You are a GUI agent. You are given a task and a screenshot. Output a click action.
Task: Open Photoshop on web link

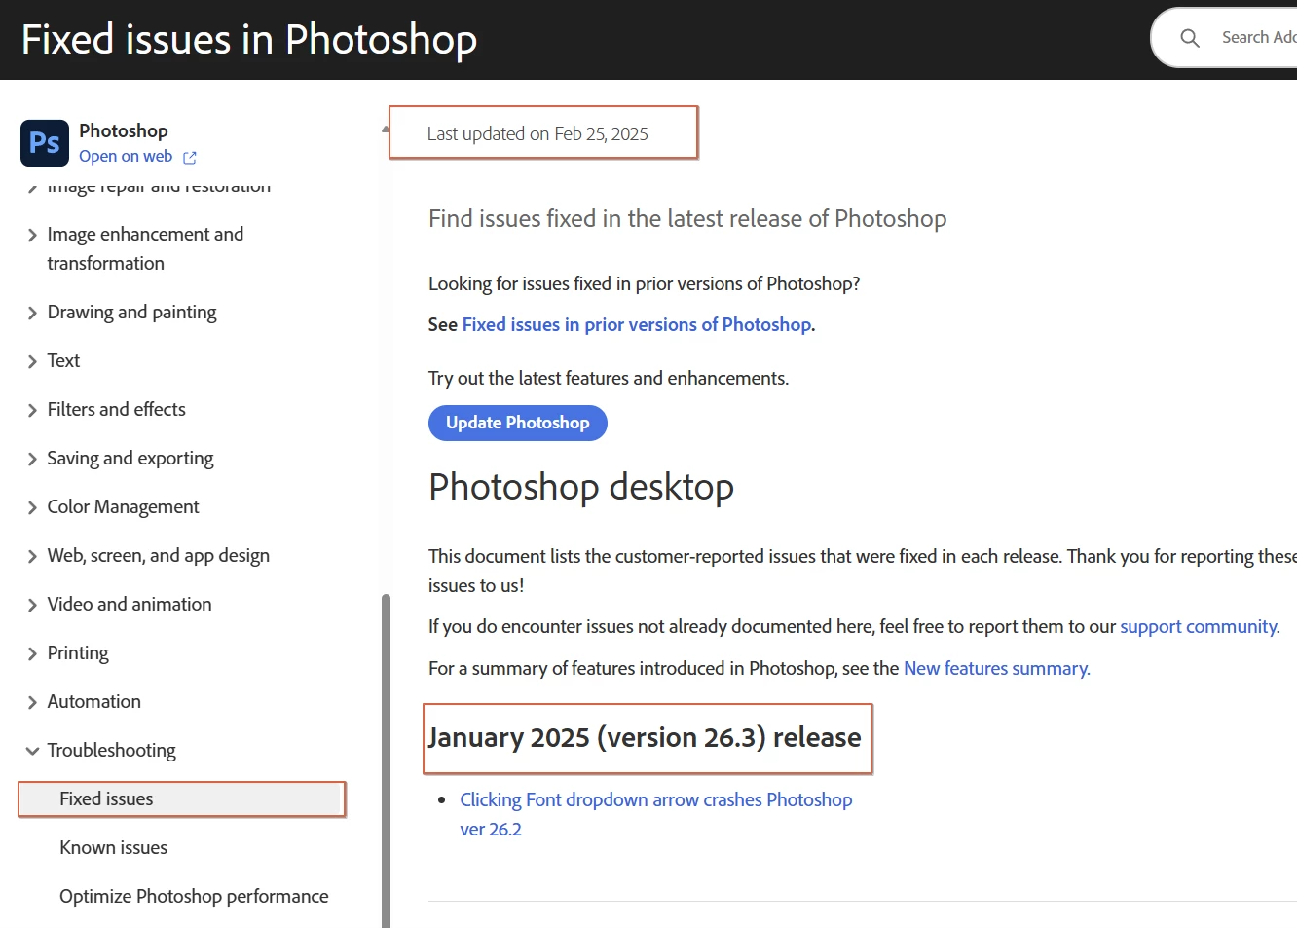click(x=126, y=156)
